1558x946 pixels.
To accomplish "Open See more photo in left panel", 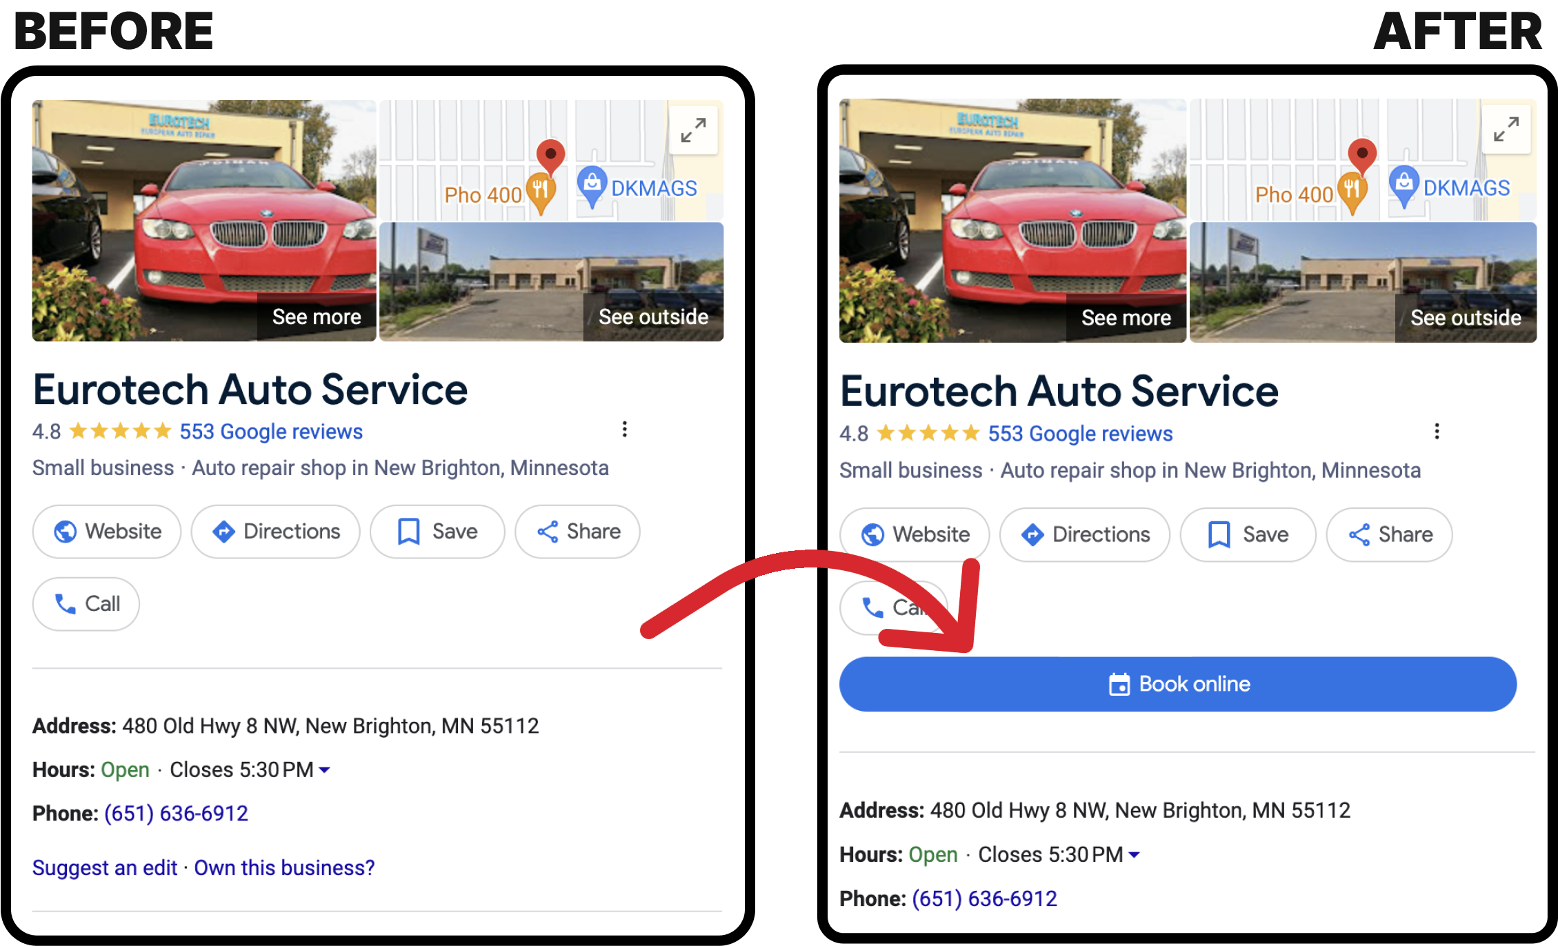I will pyautogui.click(x=317, y=316).
